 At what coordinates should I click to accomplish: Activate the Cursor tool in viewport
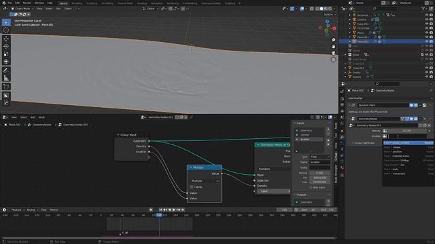[6, 30]
